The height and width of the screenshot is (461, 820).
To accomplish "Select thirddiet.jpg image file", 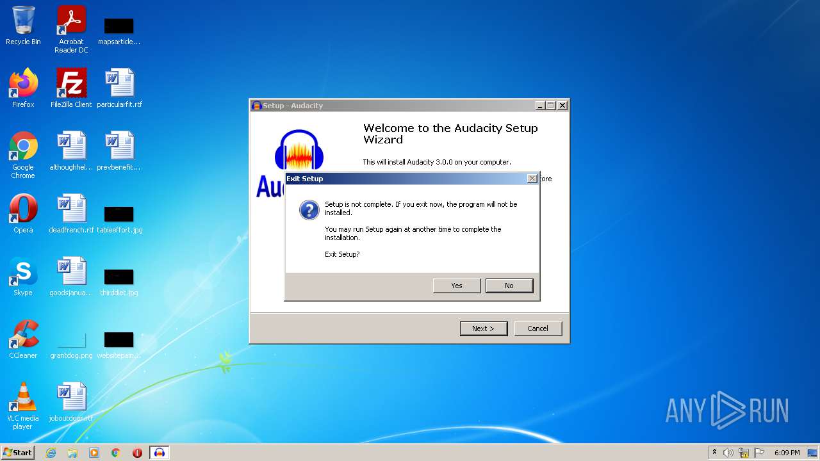I will tap(119, 281).
